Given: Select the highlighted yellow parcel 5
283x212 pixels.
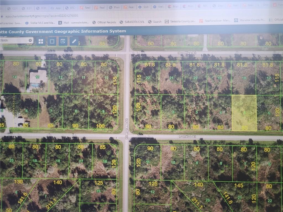Looking at the screenshot, I should coord(245,113).
